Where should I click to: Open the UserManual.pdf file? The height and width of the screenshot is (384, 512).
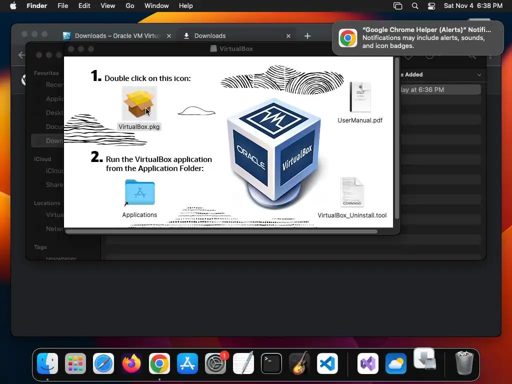click(x=360, y=97)
